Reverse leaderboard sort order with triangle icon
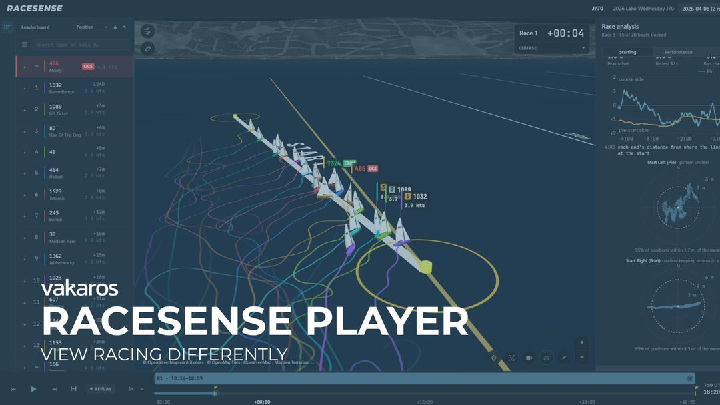 pyautogui.click(x=115, y=27)
